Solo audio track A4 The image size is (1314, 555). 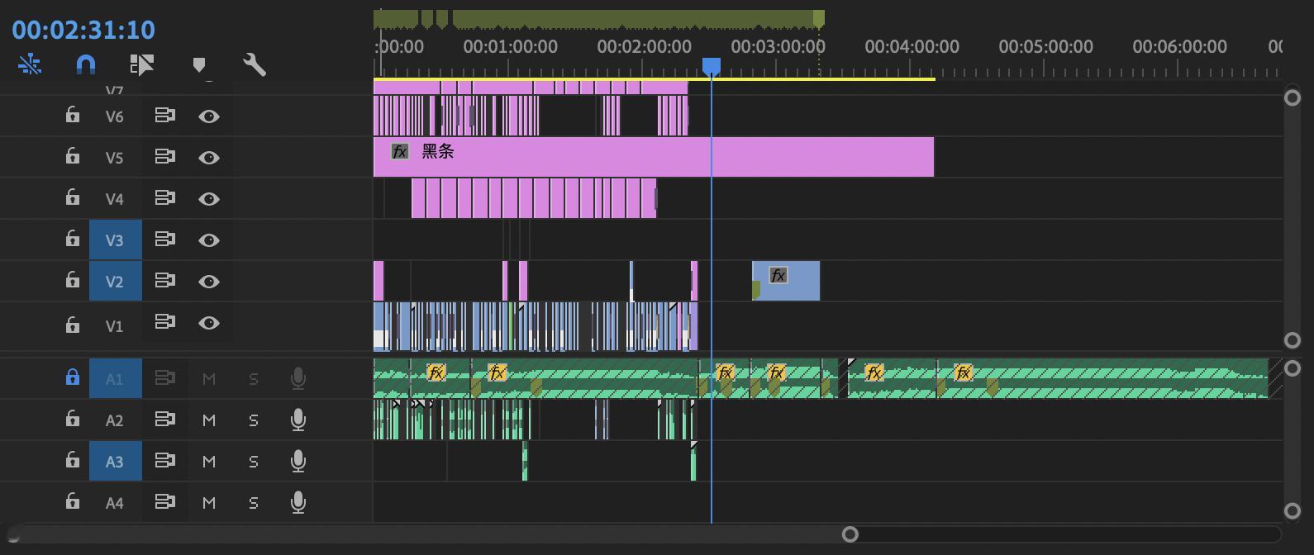[254, 503]
